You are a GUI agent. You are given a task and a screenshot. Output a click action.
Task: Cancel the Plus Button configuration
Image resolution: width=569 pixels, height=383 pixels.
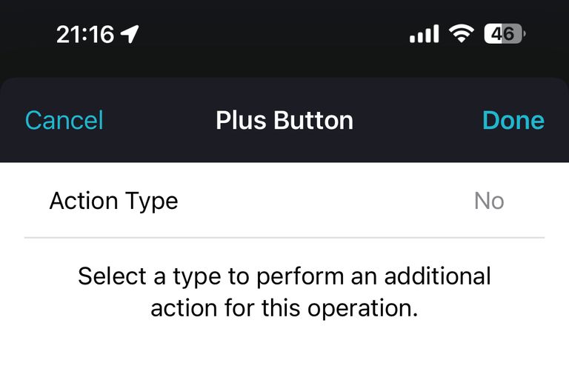point(64,120)
